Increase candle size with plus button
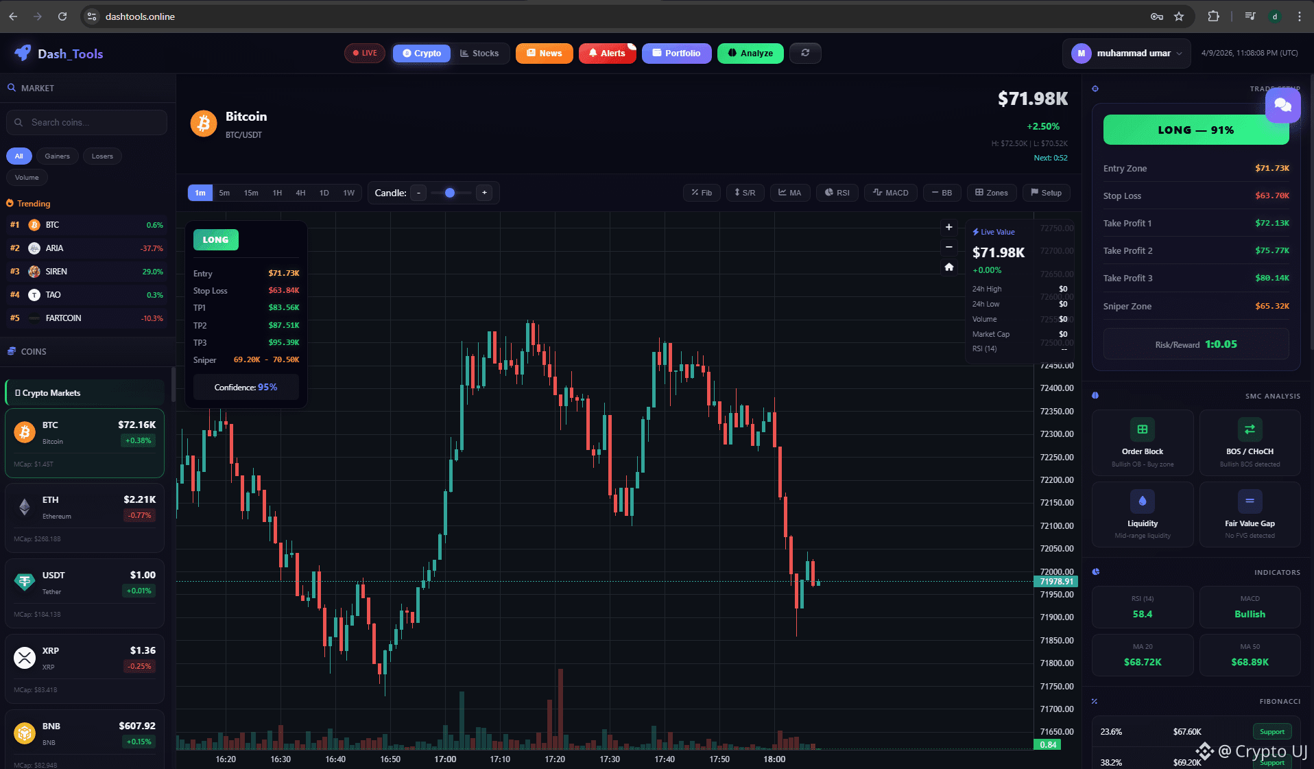Viewport: 1314px width, 769px height. [x=484, y=193]
